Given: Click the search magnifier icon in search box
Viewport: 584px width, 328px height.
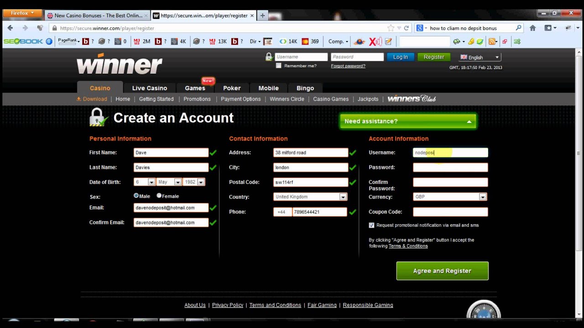Looking at the screenshot, I should click(518, 28).
